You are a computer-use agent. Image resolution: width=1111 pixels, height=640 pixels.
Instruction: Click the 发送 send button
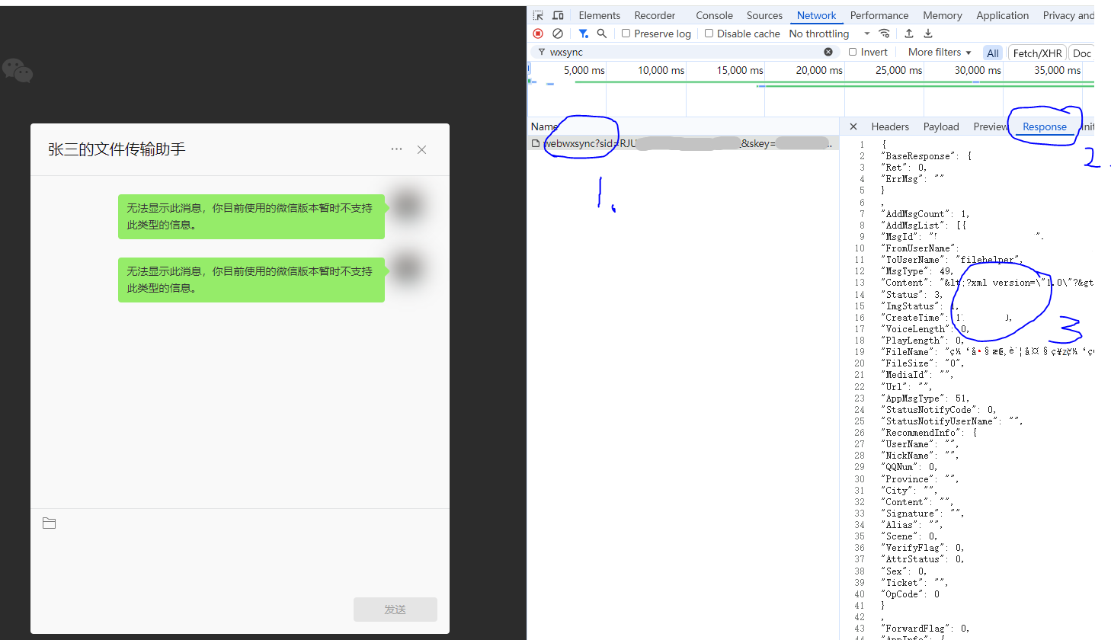coord(395,610)
